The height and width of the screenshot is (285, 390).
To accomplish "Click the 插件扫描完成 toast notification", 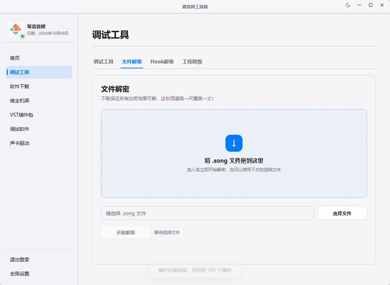I will [x=195, y=270].
